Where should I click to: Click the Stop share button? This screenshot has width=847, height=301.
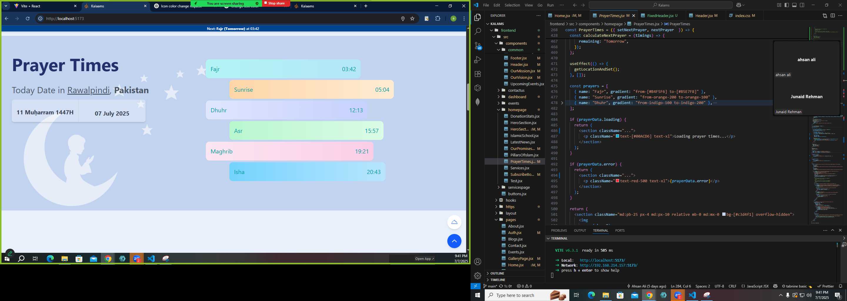[276, 3]
